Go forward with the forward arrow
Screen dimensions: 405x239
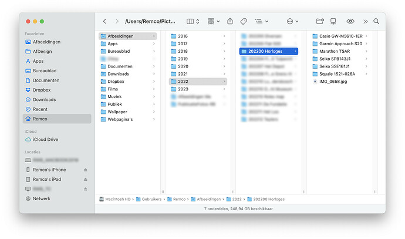pos(117,21)
